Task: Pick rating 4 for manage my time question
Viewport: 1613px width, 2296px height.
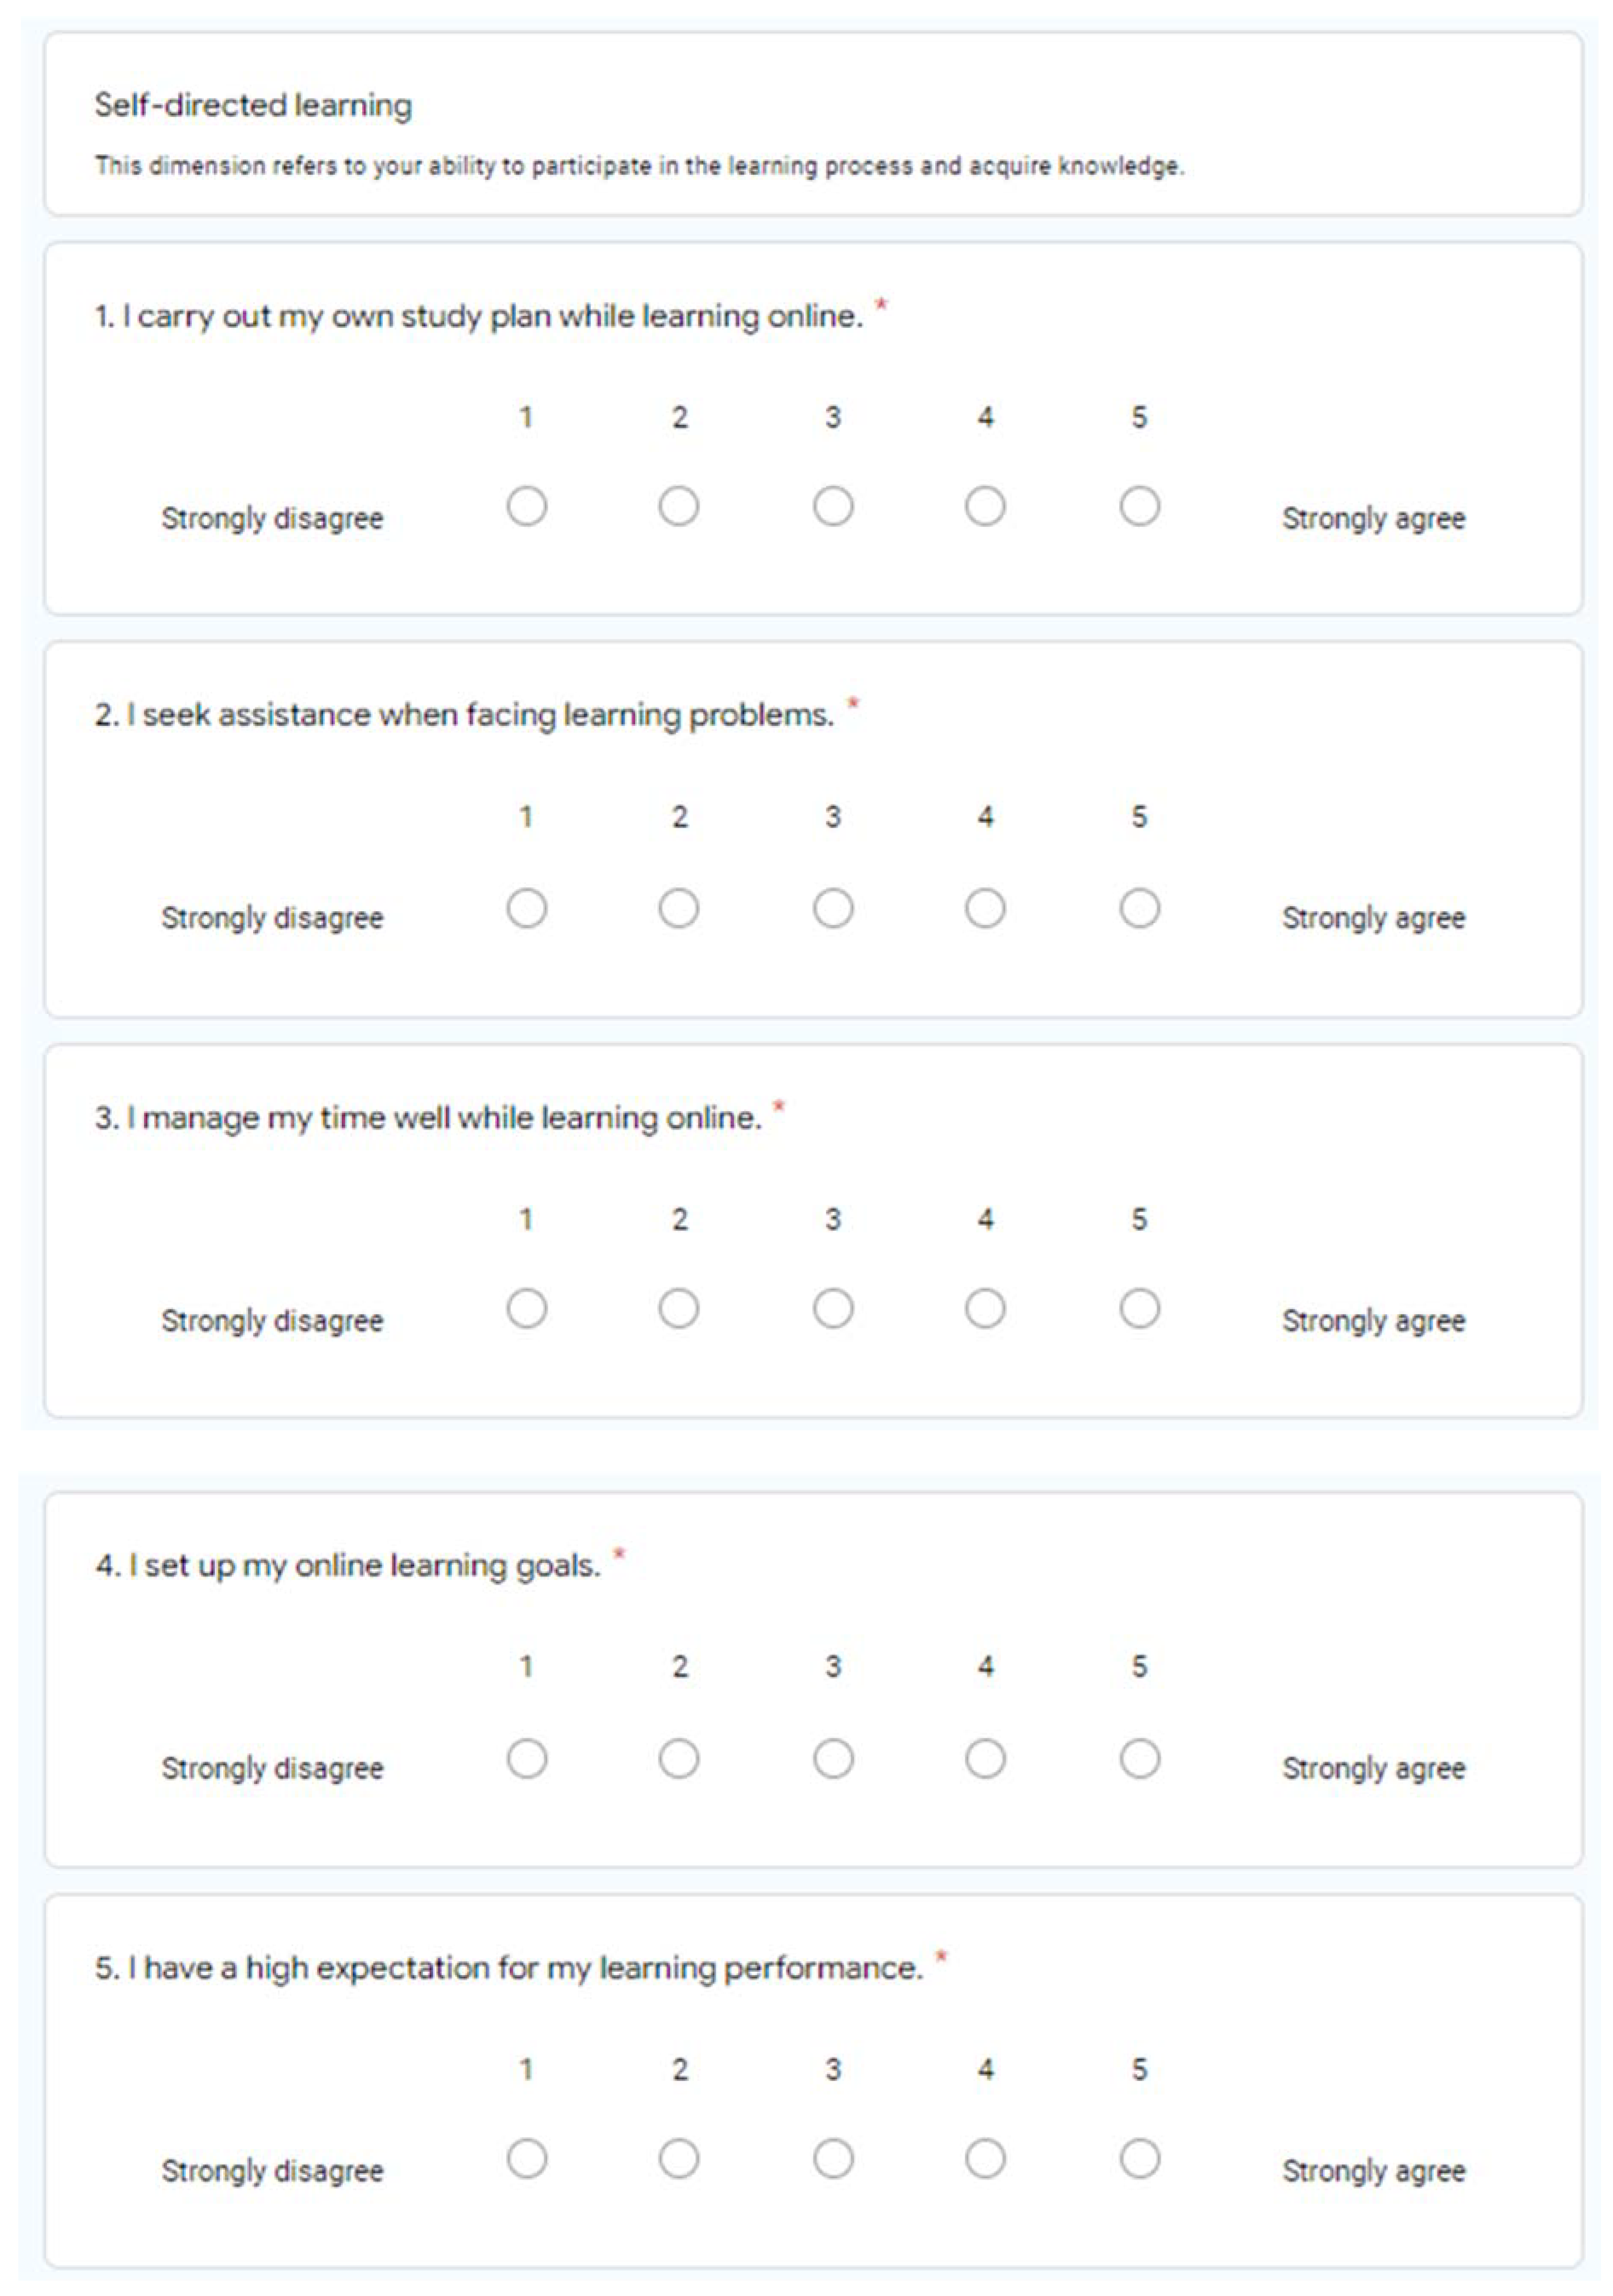Action: pos(985,1308)
